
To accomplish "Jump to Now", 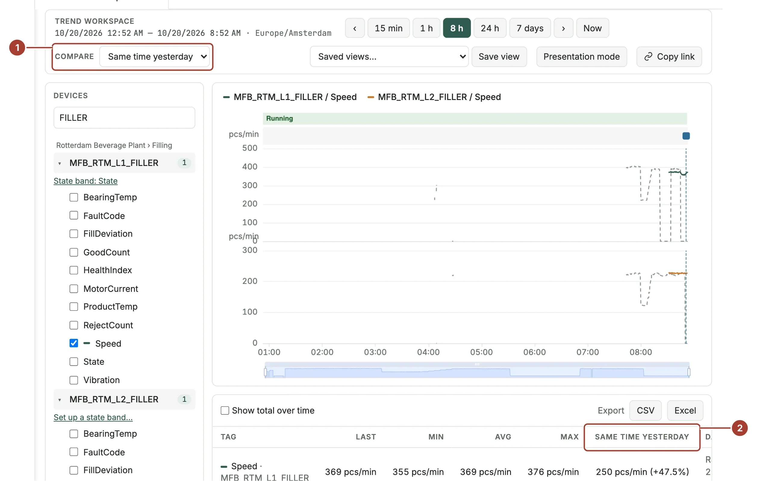I will (592, 28).
